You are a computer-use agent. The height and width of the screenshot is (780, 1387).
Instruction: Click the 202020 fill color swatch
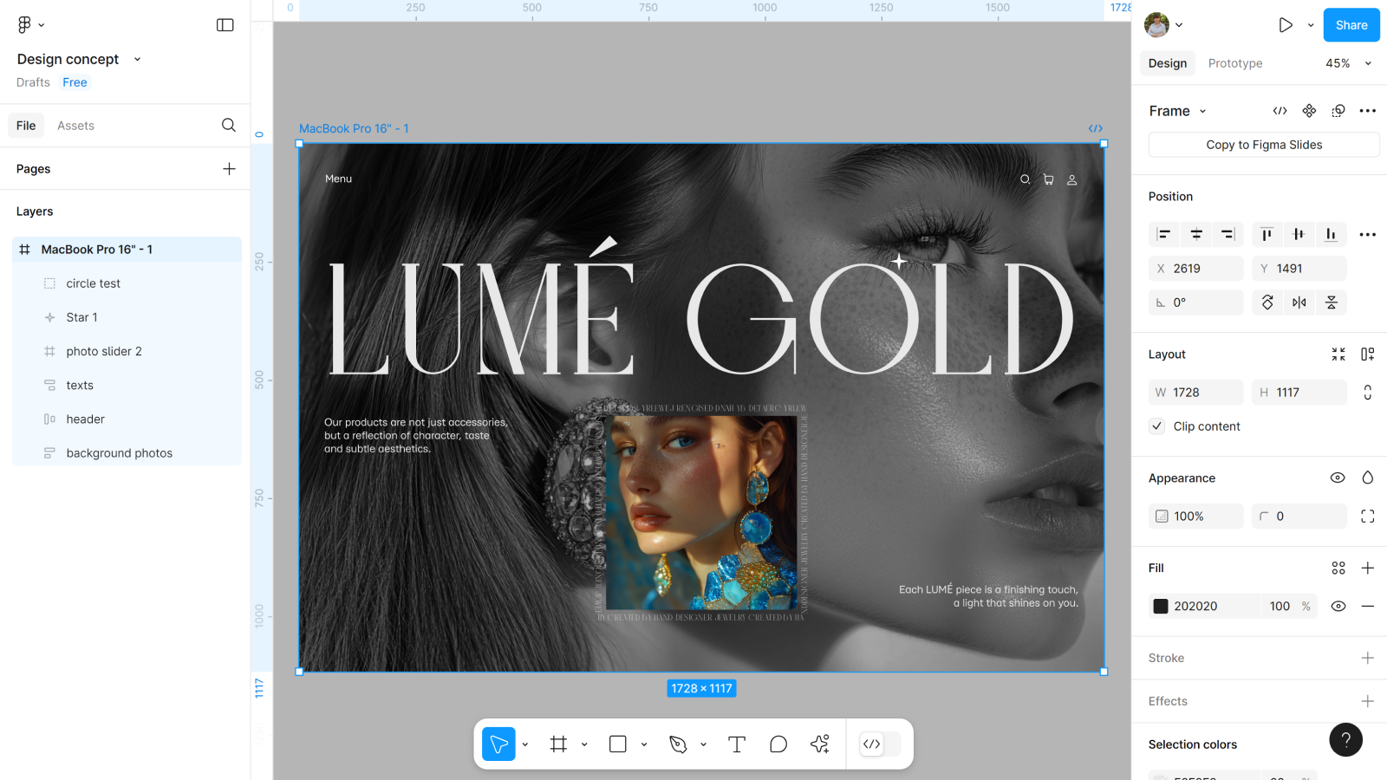(x=1161, y=607)
